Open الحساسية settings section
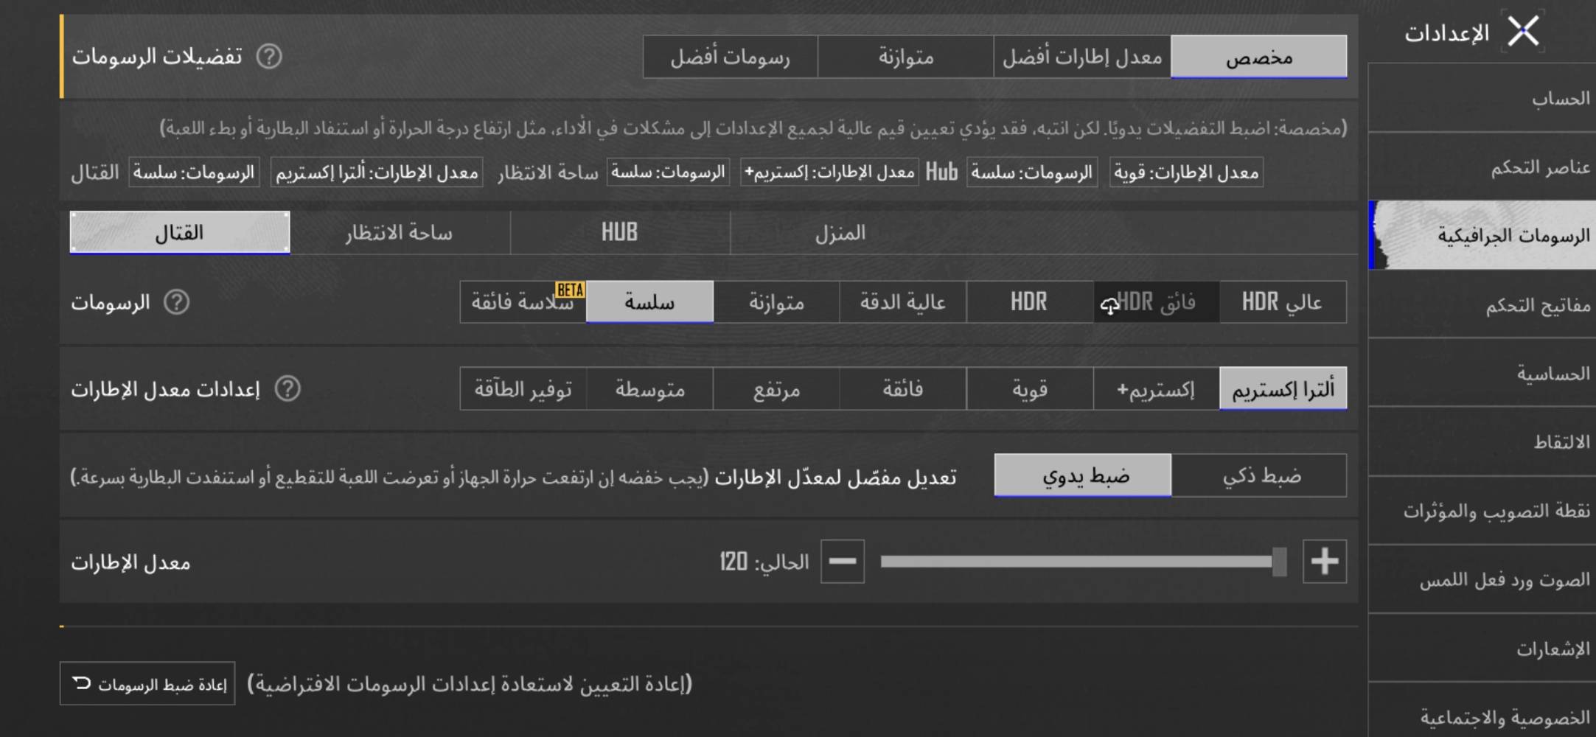Viewport: 1596px width, 737px height. pyautogui.click(x=1482, y=373)
